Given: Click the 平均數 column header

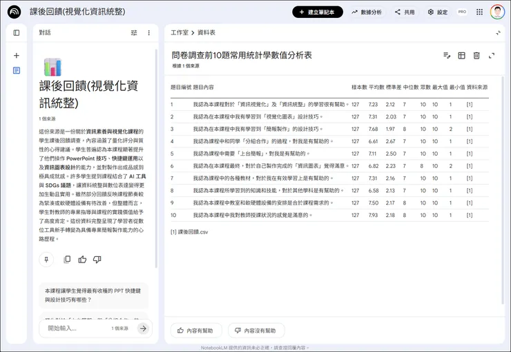Looking at the screenshot, I should [376, 87].
